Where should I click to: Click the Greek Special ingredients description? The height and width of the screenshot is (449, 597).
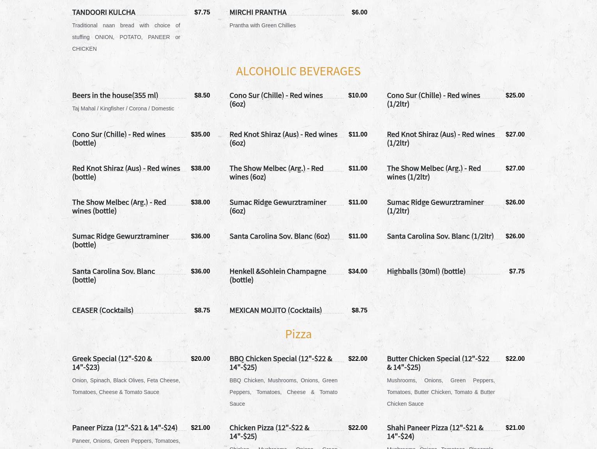126,386
